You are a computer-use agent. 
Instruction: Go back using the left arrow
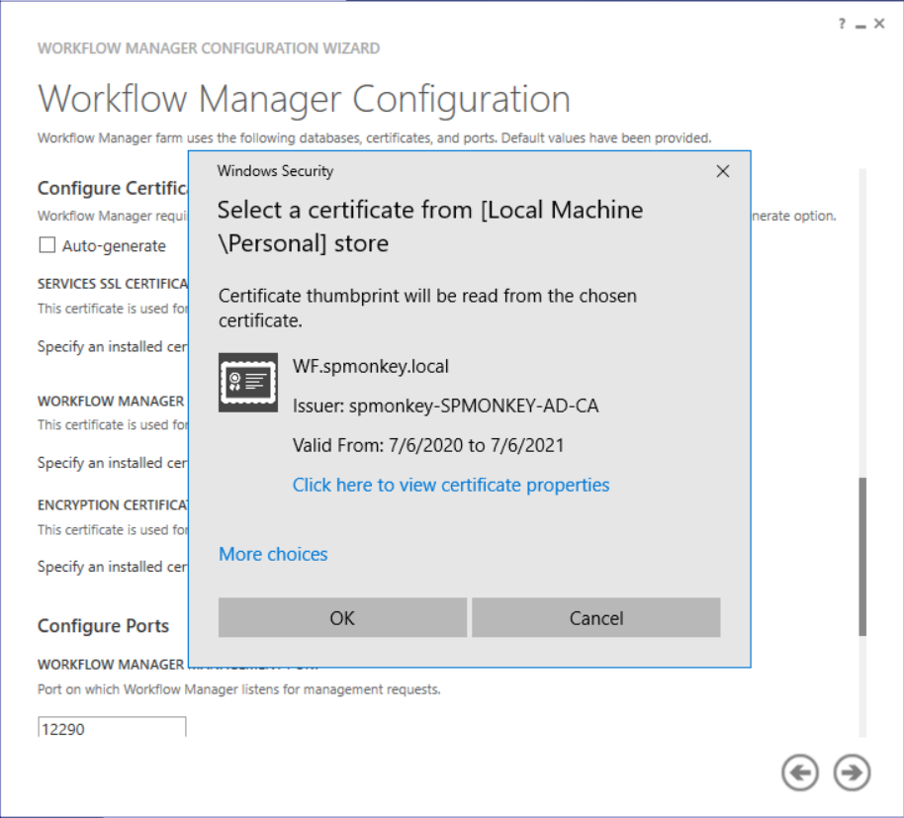[800, 773]
